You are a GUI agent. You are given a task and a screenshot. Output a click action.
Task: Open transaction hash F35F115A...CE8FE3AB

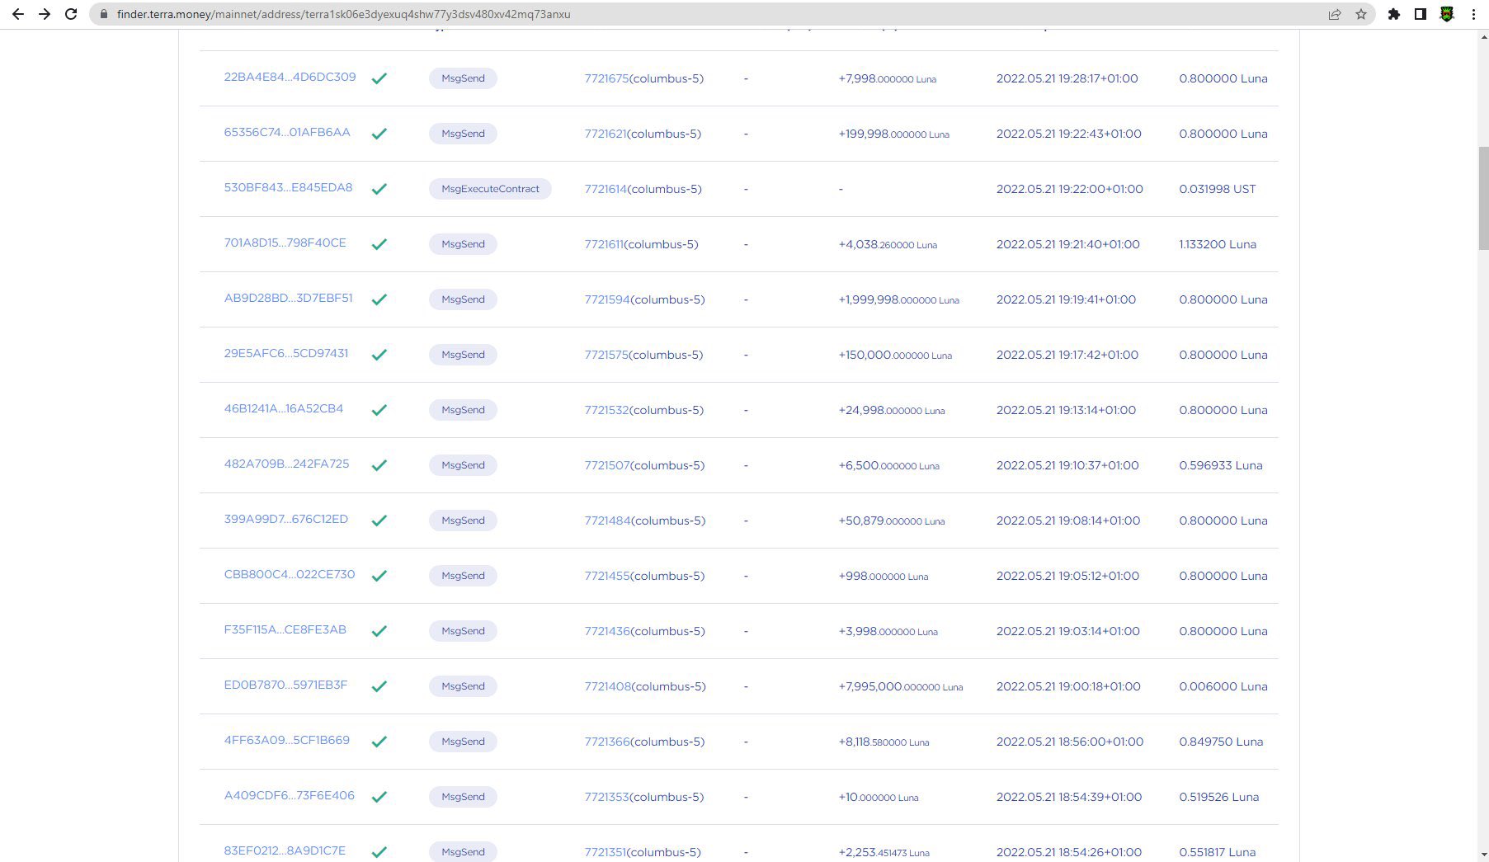285,629
